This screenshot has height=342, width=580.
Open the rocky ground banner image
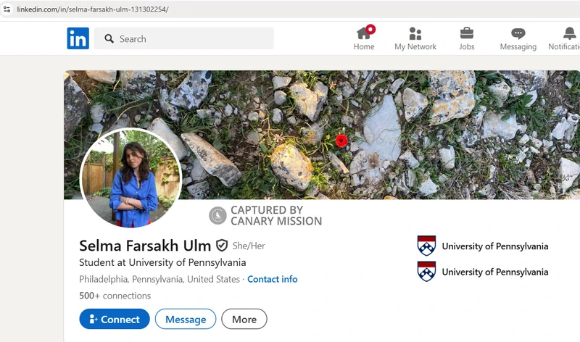coord(322,135)
